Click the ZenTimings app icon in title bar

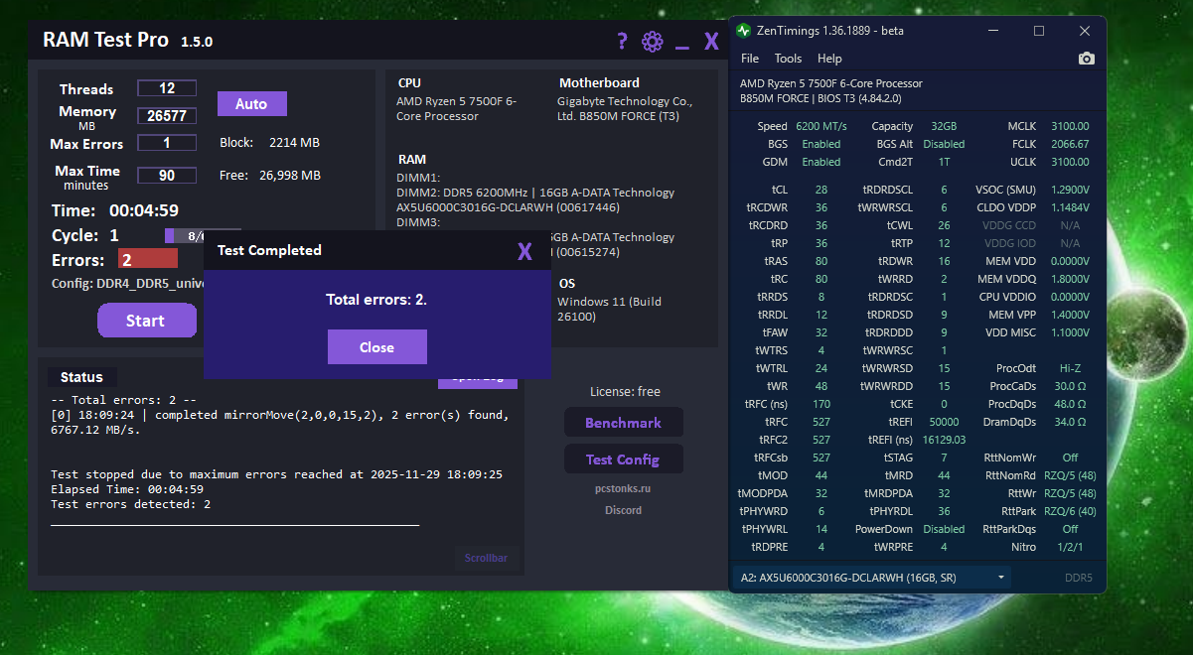744,31
